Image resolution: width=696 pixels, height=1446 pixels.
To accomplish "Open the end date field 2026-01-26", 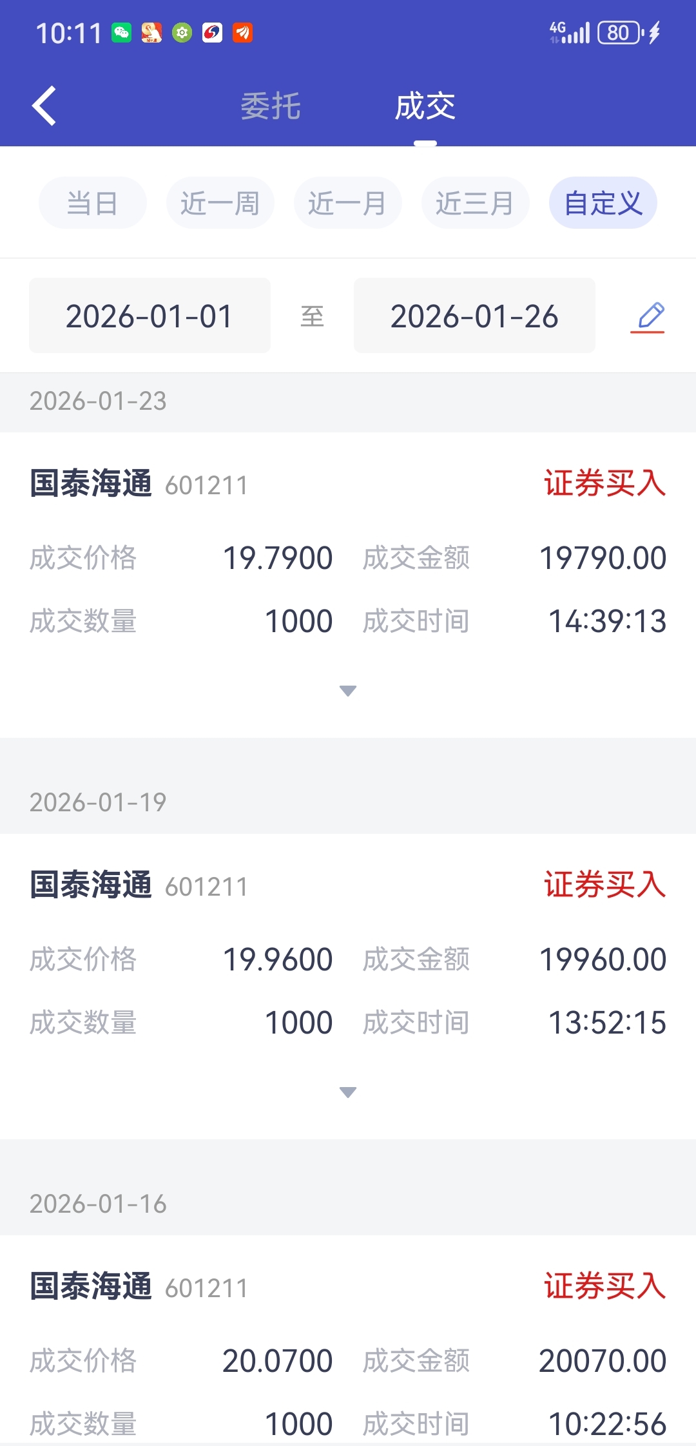I will tap(474, 316).
